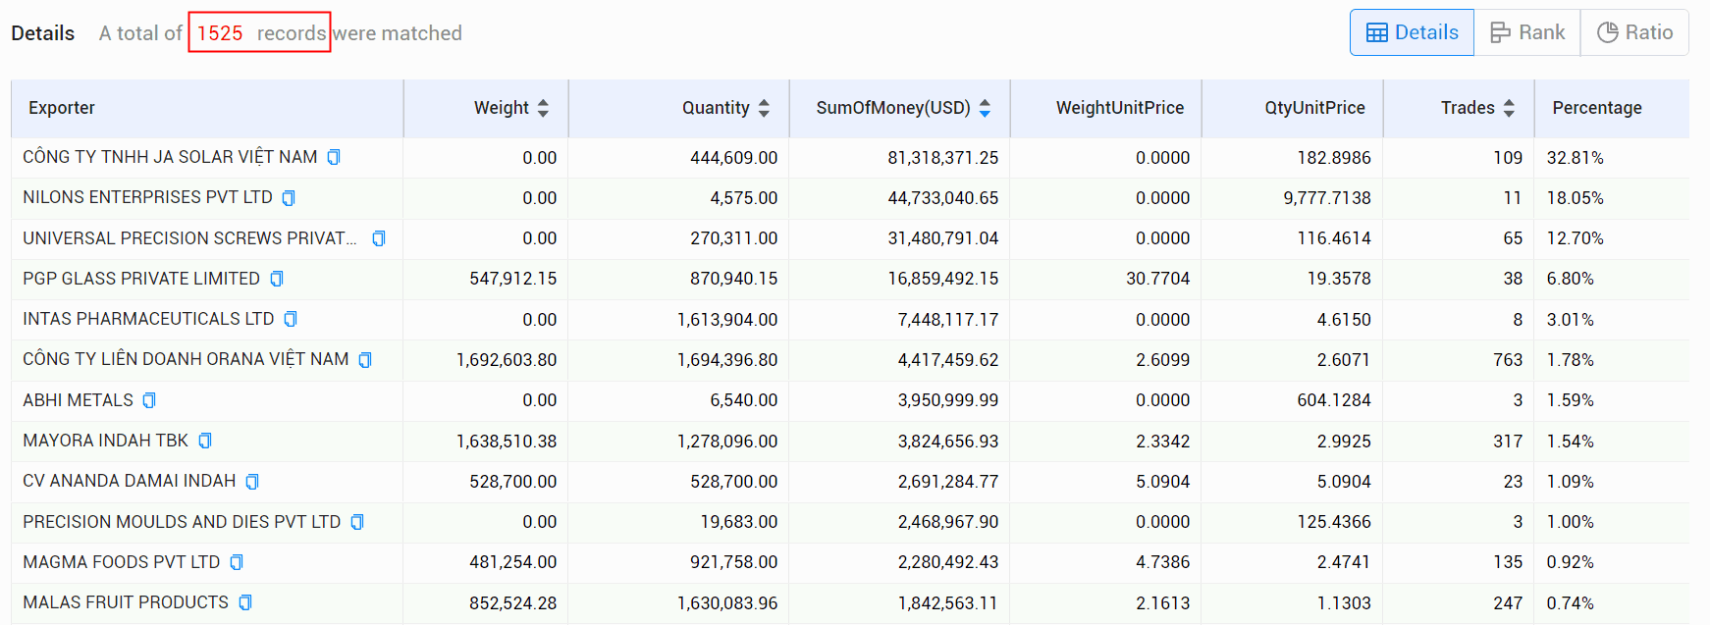Viewport: 1710px width, 625px height.
Task: Open the Ratio chart view
Action: tap(1634, 32)
